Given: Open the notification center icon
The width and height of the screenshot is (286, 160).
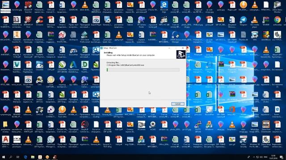Looking at the screenshot, I should 282,157.
